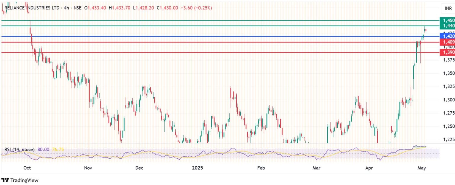Select the 2025 marker on time axis
This screenshot has width=455, height=185.
197,168
